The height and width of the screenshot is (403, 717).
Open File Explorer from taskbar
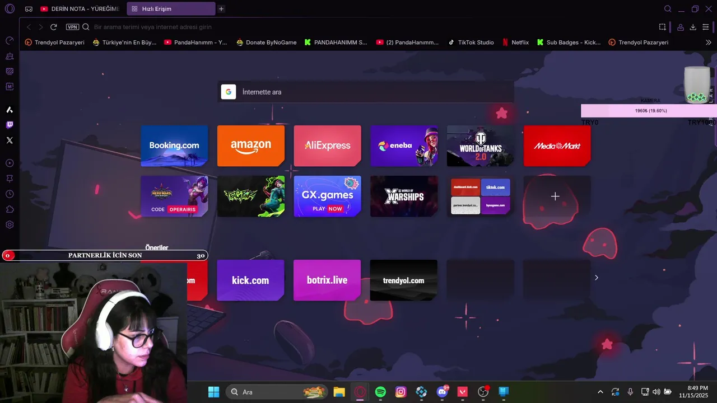(x=339, y=392)
